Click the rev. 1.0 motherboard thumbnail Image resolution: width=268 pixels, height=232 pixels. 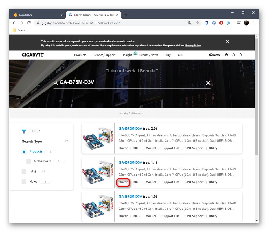98,206
